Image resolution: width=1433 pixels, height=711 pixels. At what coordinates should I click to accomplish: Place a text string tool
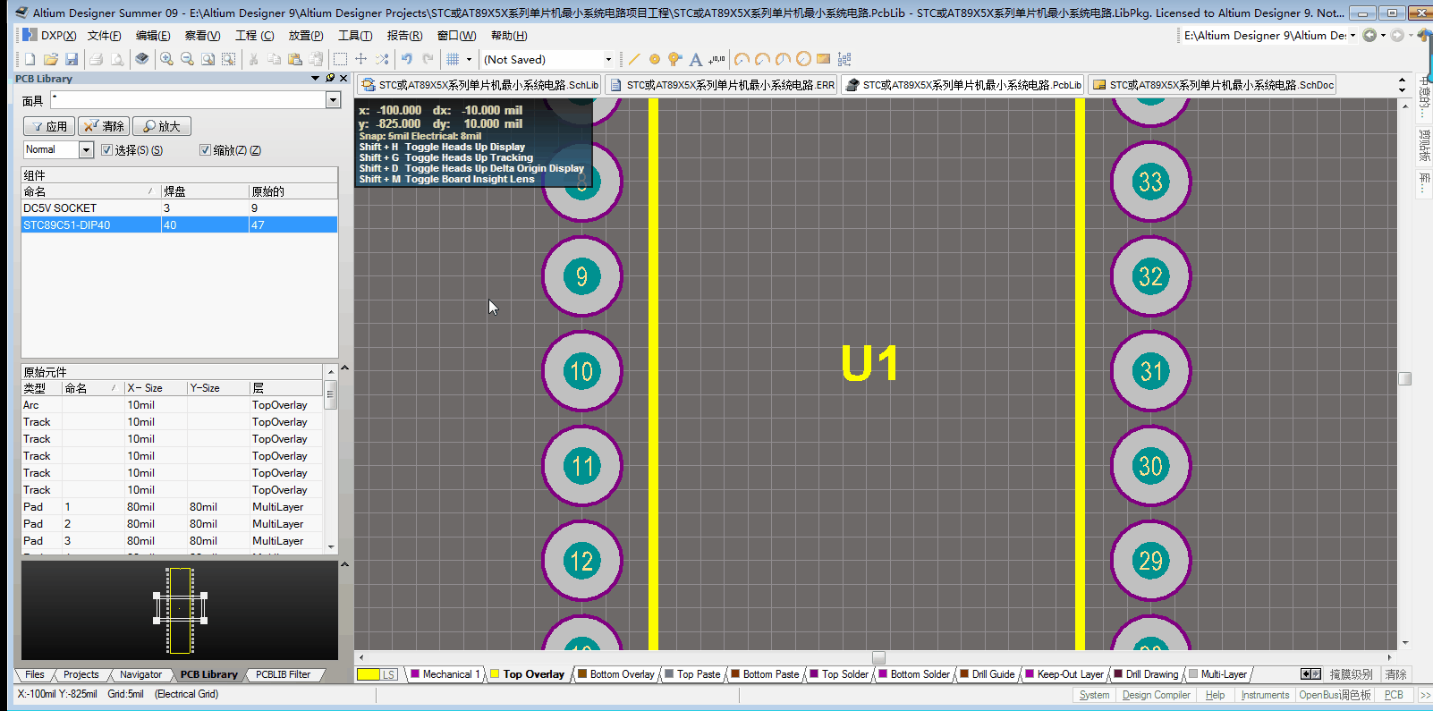point(696,59)
